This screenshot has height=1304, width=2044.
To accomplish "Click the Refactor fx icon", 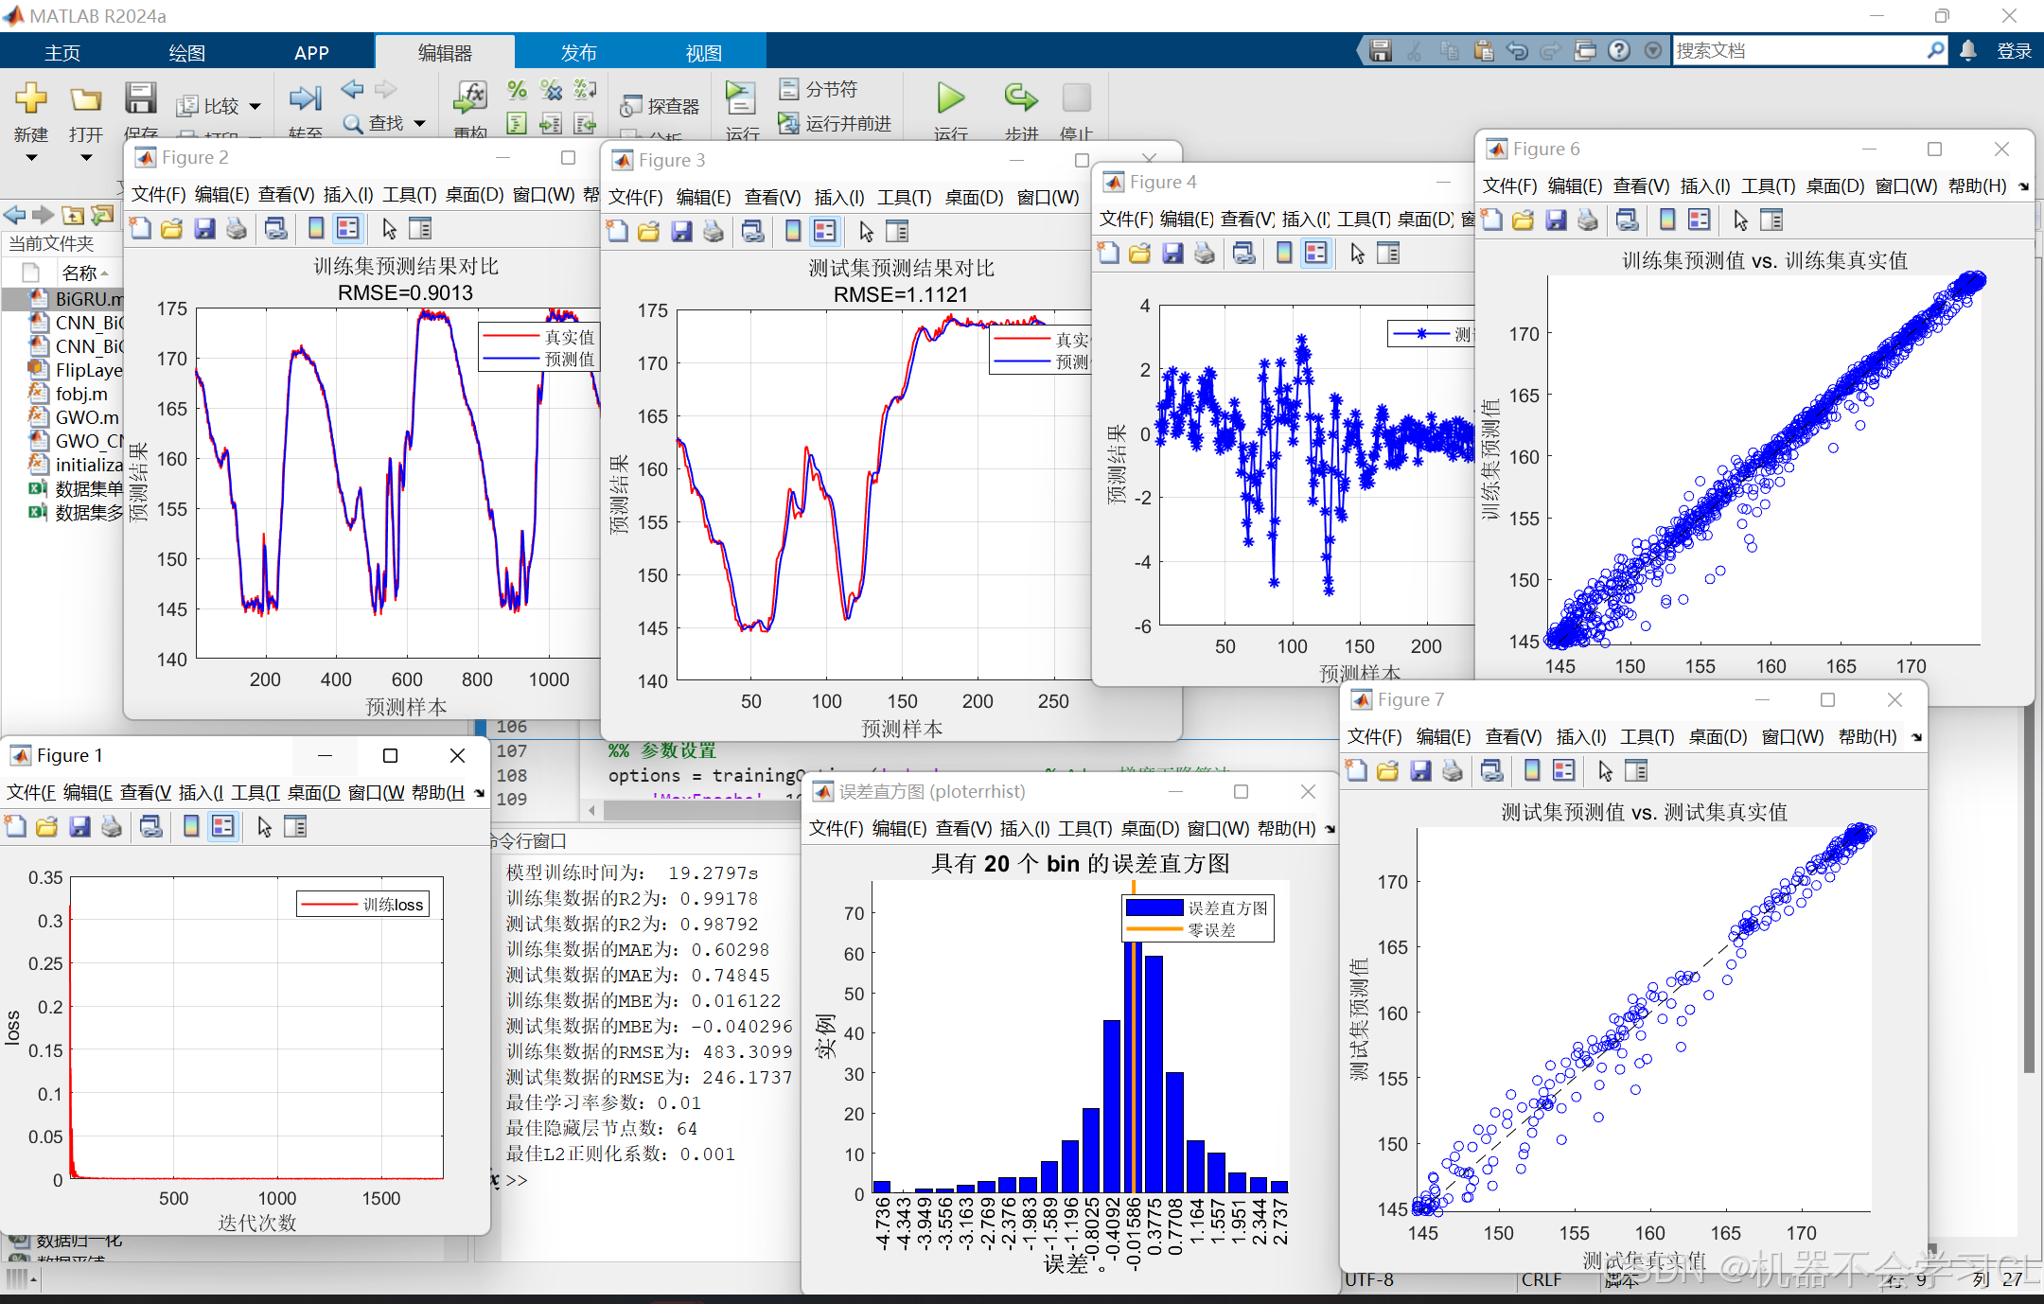I will pyautogui.click(x=470, y=96).
